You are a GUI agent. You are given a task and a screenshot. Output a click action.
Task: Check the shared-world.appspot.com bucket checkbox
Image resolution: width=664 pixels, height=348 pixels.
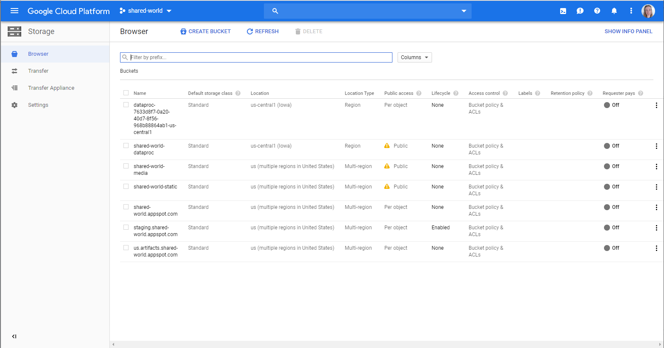126,207
